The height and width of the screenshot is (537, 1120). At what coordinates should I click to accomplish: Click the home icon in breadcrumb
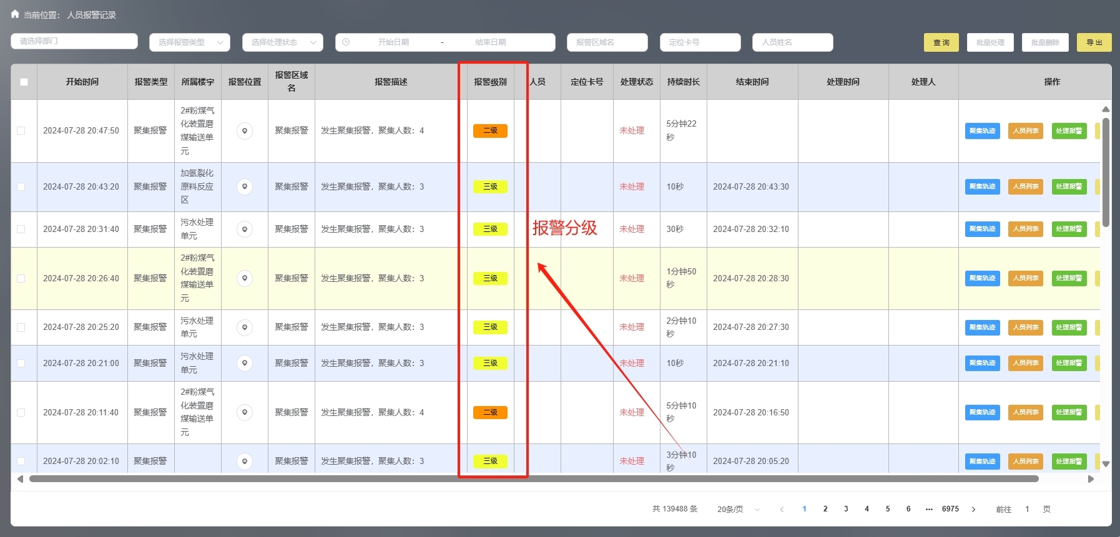tap(15, 14)
